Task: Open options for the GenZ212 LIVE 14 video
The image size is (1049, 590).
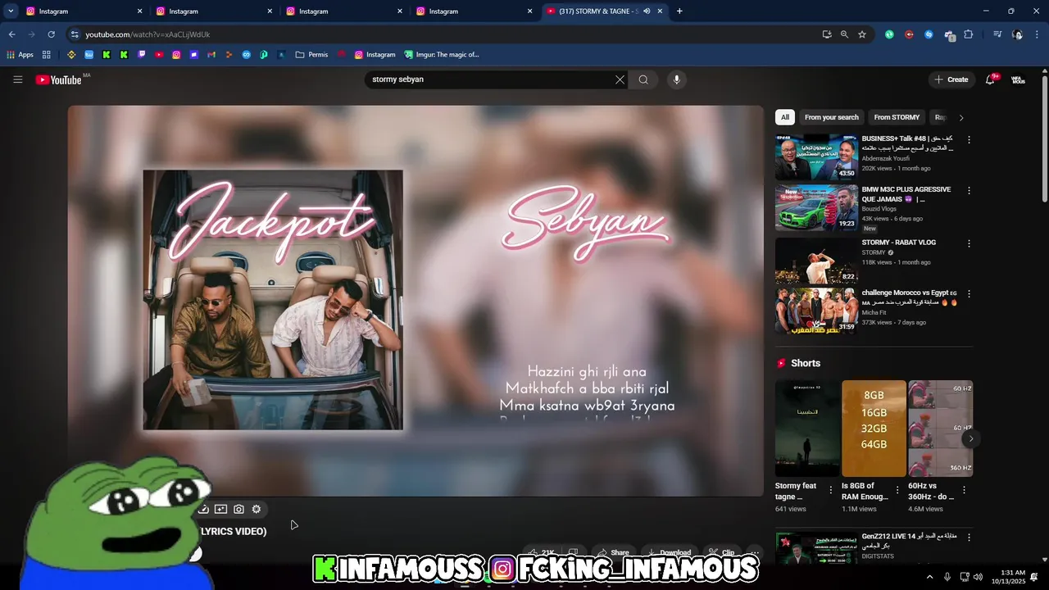Action: coord(969,538)
